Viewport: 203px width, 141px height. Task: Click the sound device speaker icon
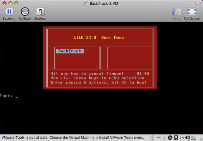point(187,138)
